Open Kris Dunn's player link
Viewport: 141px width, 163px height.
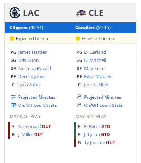29,60
